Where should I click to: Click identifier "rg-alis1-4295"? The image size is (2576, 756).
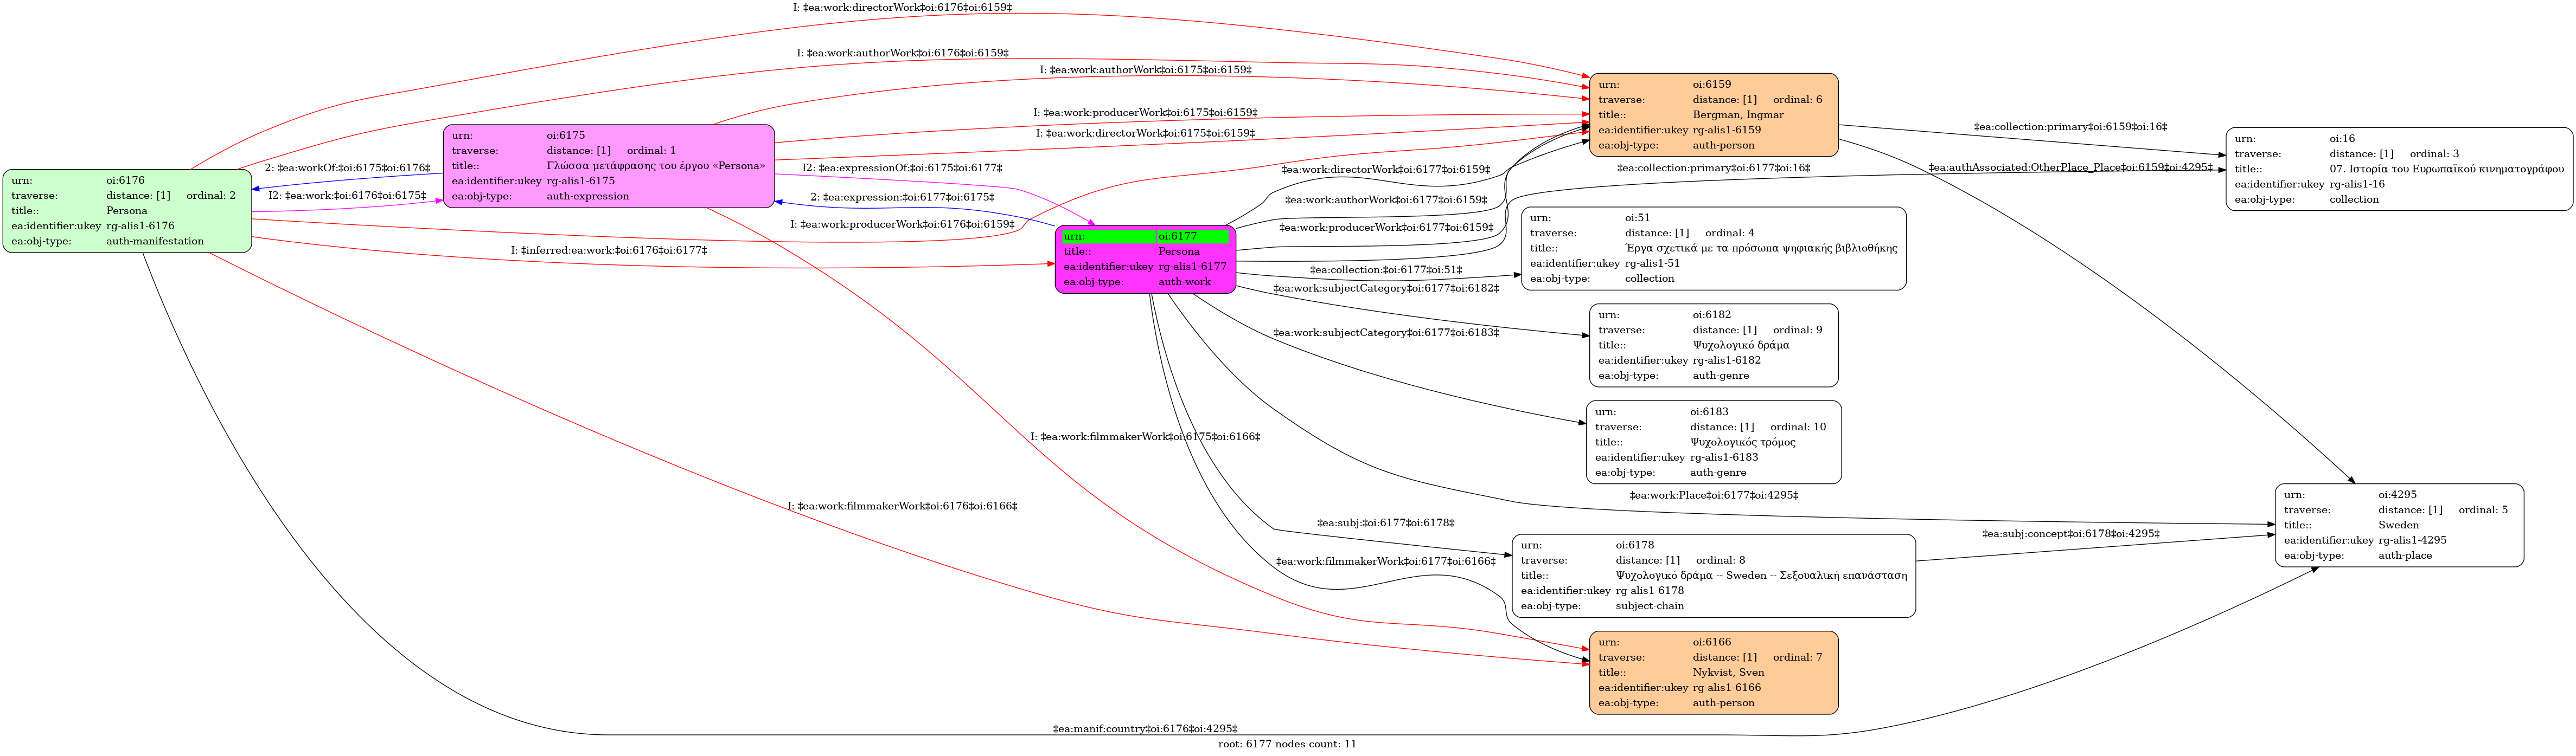(x=2412, y=540)
